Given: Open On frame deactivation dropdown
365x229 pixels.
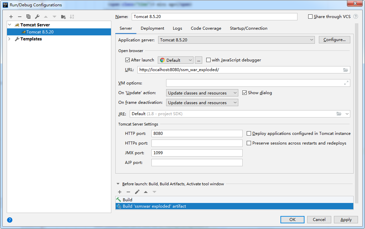Looking at the screenshot, I should click(202, 102).
